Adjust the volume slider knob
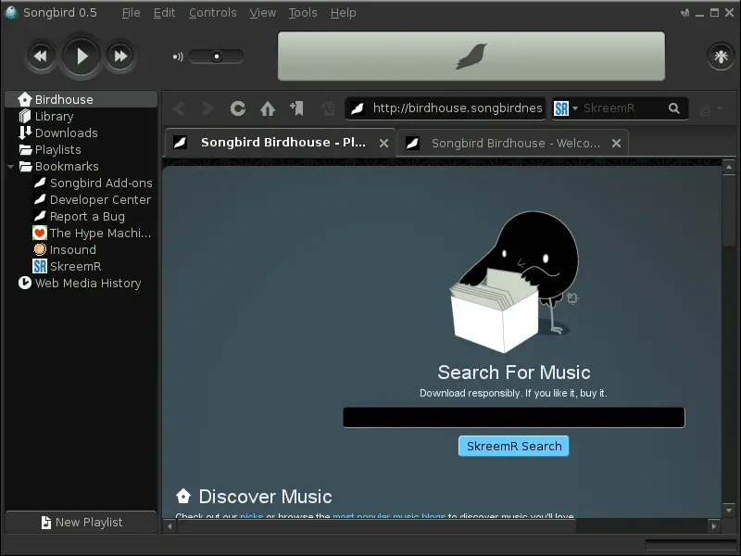This screenshot has width=741, height=556. tap(217, 57)
